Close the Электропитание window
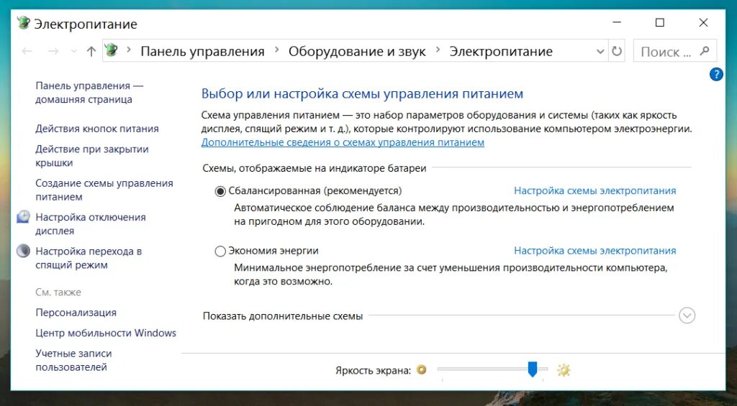 [703, 22]
